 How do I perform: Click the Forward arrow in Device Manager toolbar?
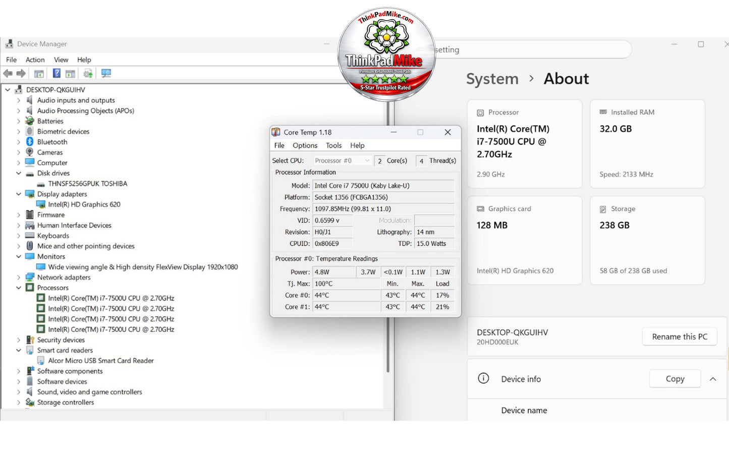pyautogui.click(x=21, y=74)
